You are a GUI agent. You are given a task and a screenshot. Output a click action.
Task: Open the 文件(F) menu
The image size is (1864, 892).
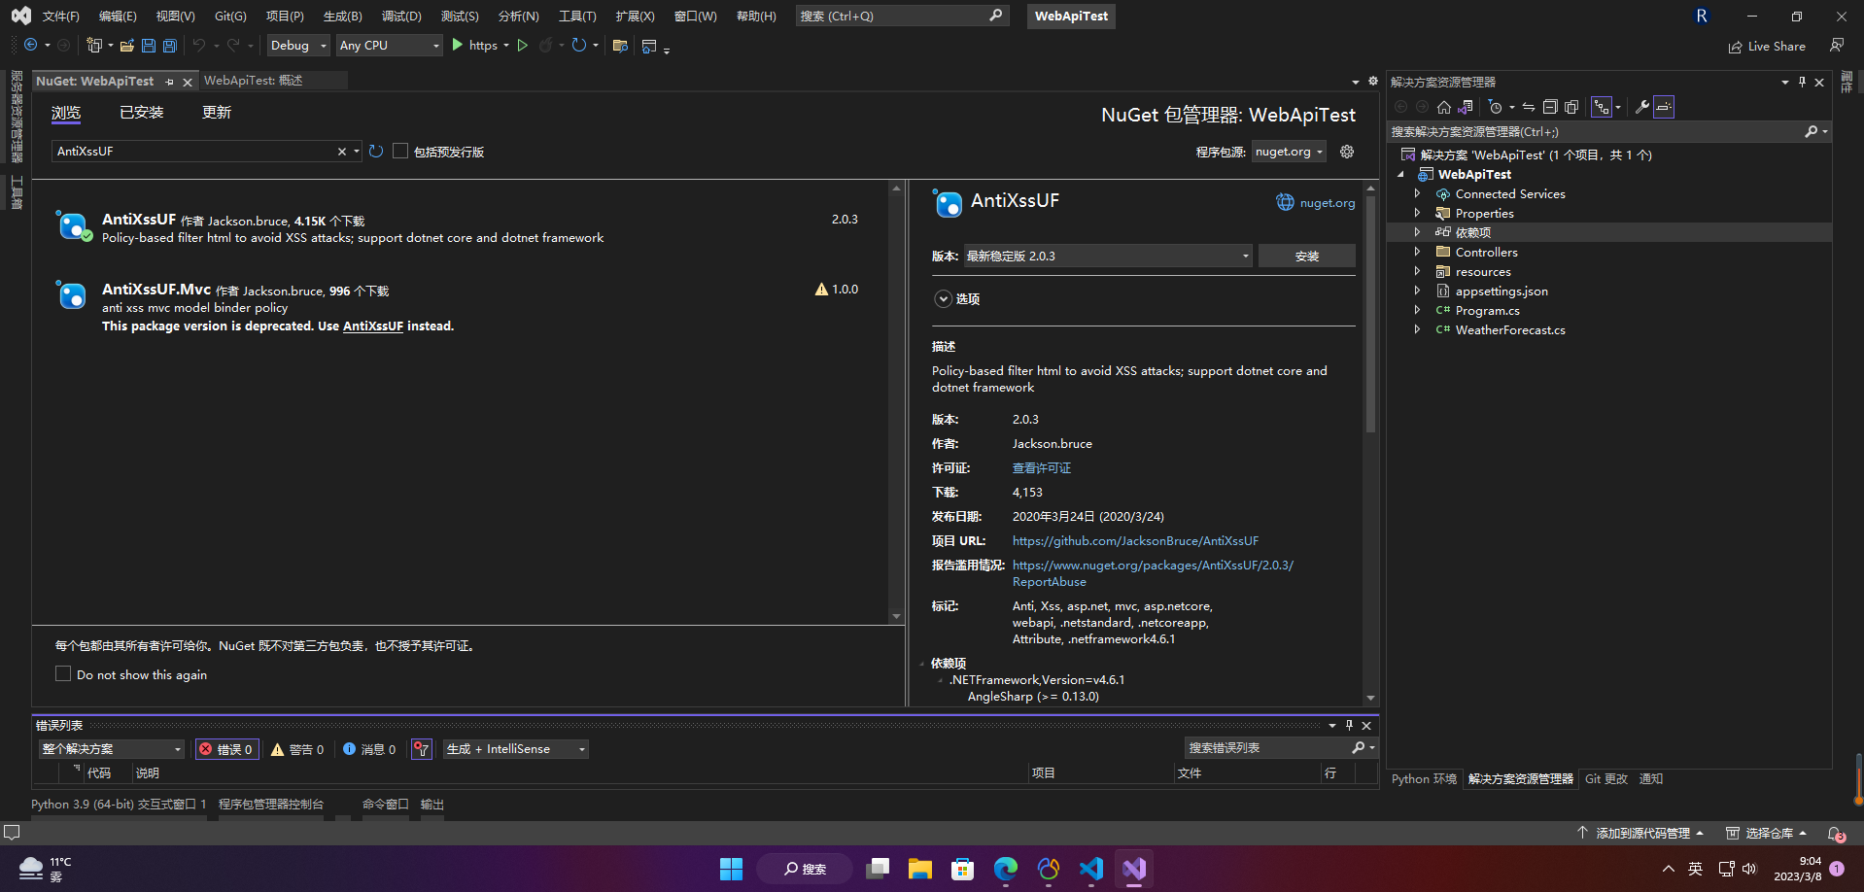pos(61,17)
